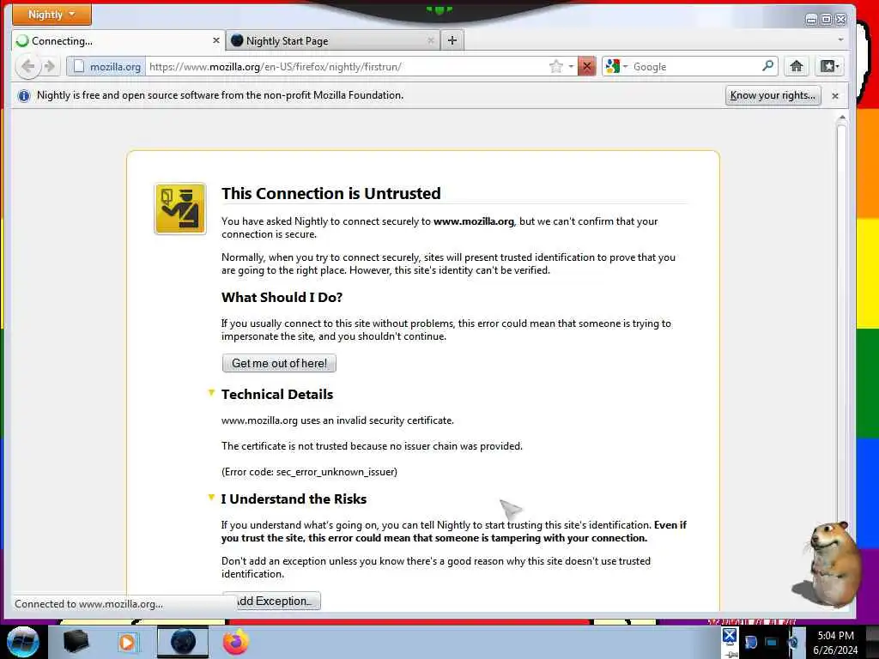
Task: Click the Get me out of here! button
Action: [279, 363]
